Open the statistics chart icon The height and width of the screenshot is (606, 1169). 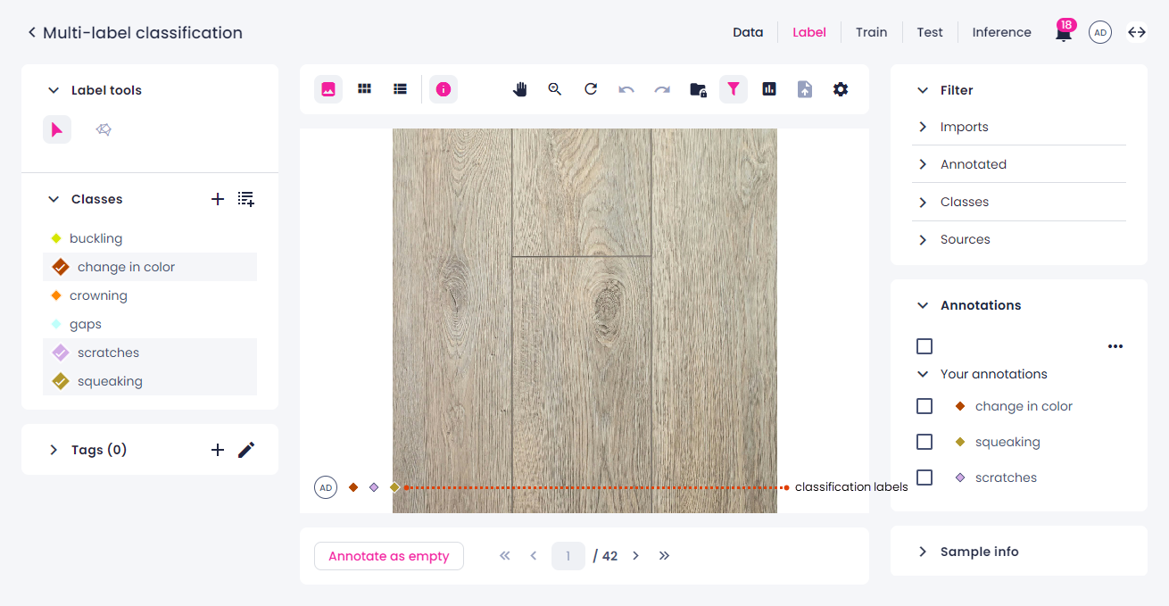coord(769,89)
